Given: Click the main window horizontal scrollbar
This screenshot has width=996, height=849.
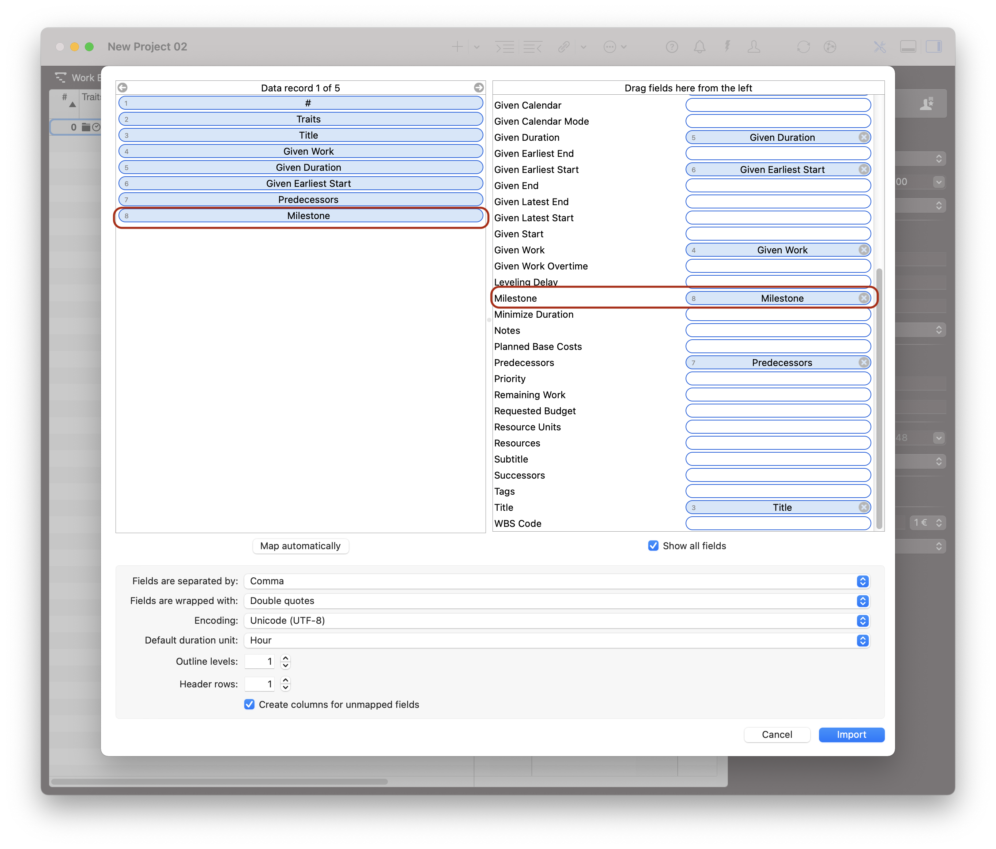Looking at the screenshot, I should [x=219, y=781].
